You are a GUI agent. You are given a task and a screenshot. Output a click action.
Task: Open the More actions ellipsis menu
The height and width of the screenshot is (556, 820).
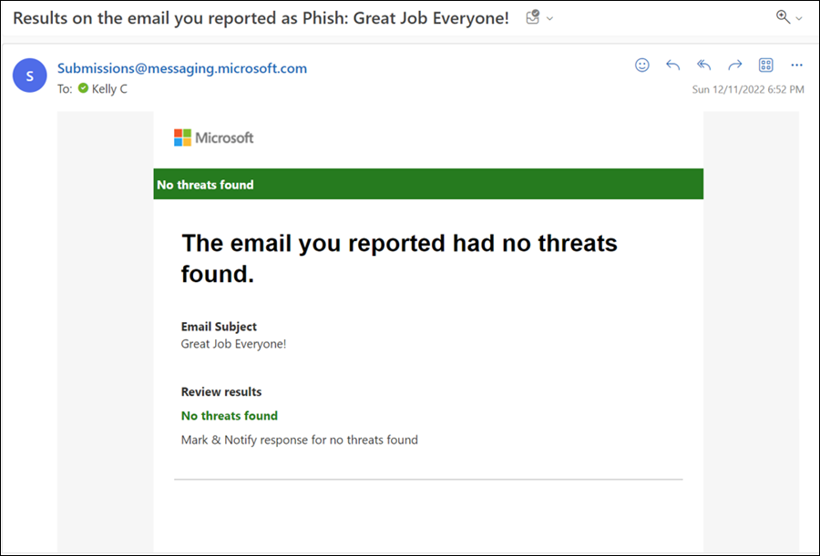(796, 66)
